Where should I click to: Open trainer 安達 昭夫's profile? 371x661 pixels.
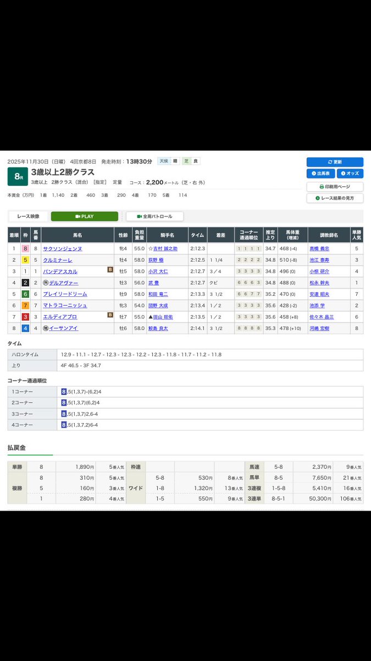(319, 294)
